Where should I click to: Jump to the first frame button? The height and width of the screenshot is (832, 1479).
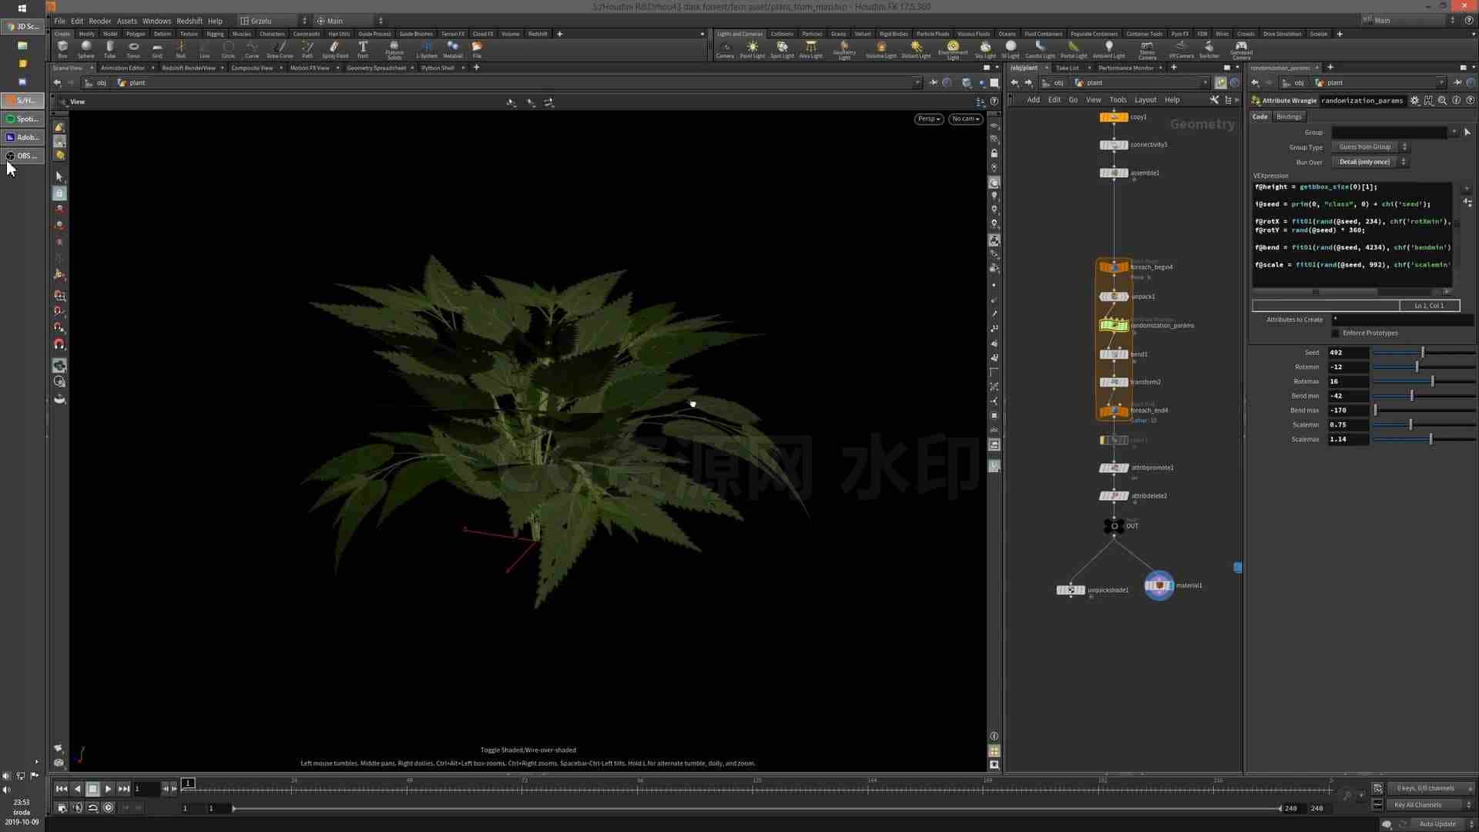61,788
